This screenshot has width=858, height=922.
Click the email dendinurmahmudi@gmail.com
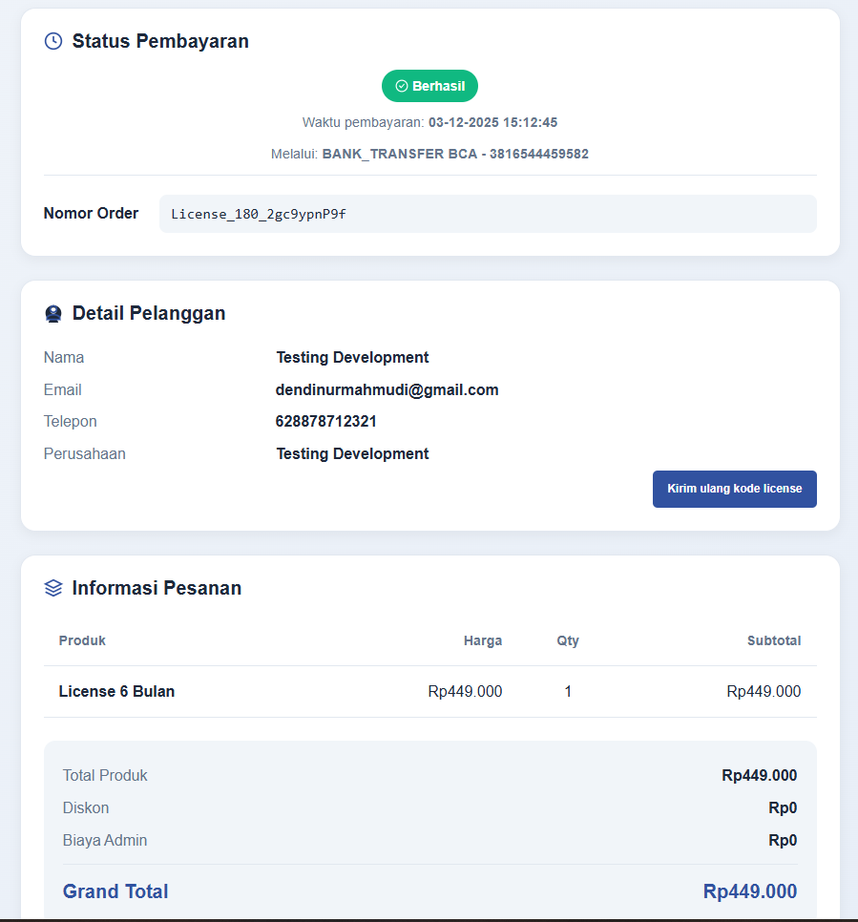point(387,389)
